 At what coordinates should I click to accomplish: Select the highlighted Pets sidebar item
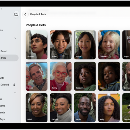(9, 58)
